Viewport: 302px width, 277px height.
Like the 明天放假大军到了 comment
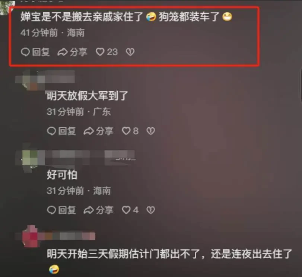126,131
